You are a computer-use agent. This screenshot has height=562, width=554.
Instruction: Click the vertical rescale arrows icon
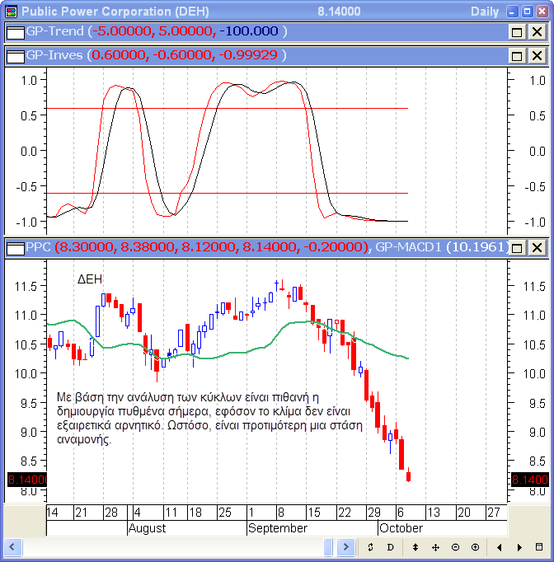click(415, 547)
